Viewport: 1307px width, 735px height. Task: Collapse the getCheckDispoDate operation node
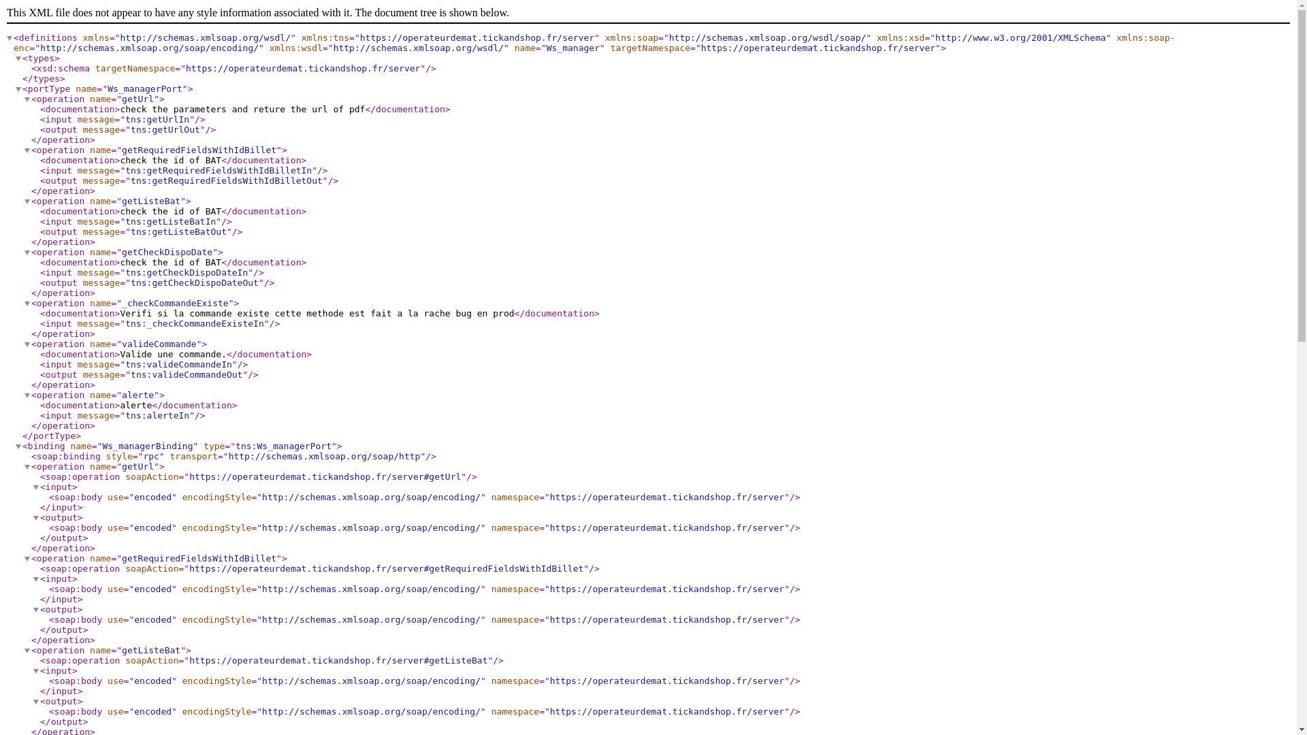point(27,252)
